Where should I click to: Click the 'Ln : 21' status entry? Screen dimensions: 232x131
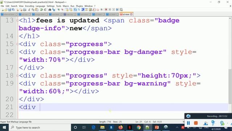pyautogui.click(x=139, y=122)
